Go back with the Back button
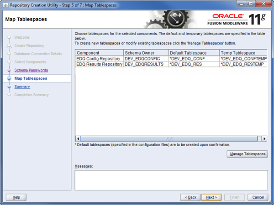 coord(190,197)
